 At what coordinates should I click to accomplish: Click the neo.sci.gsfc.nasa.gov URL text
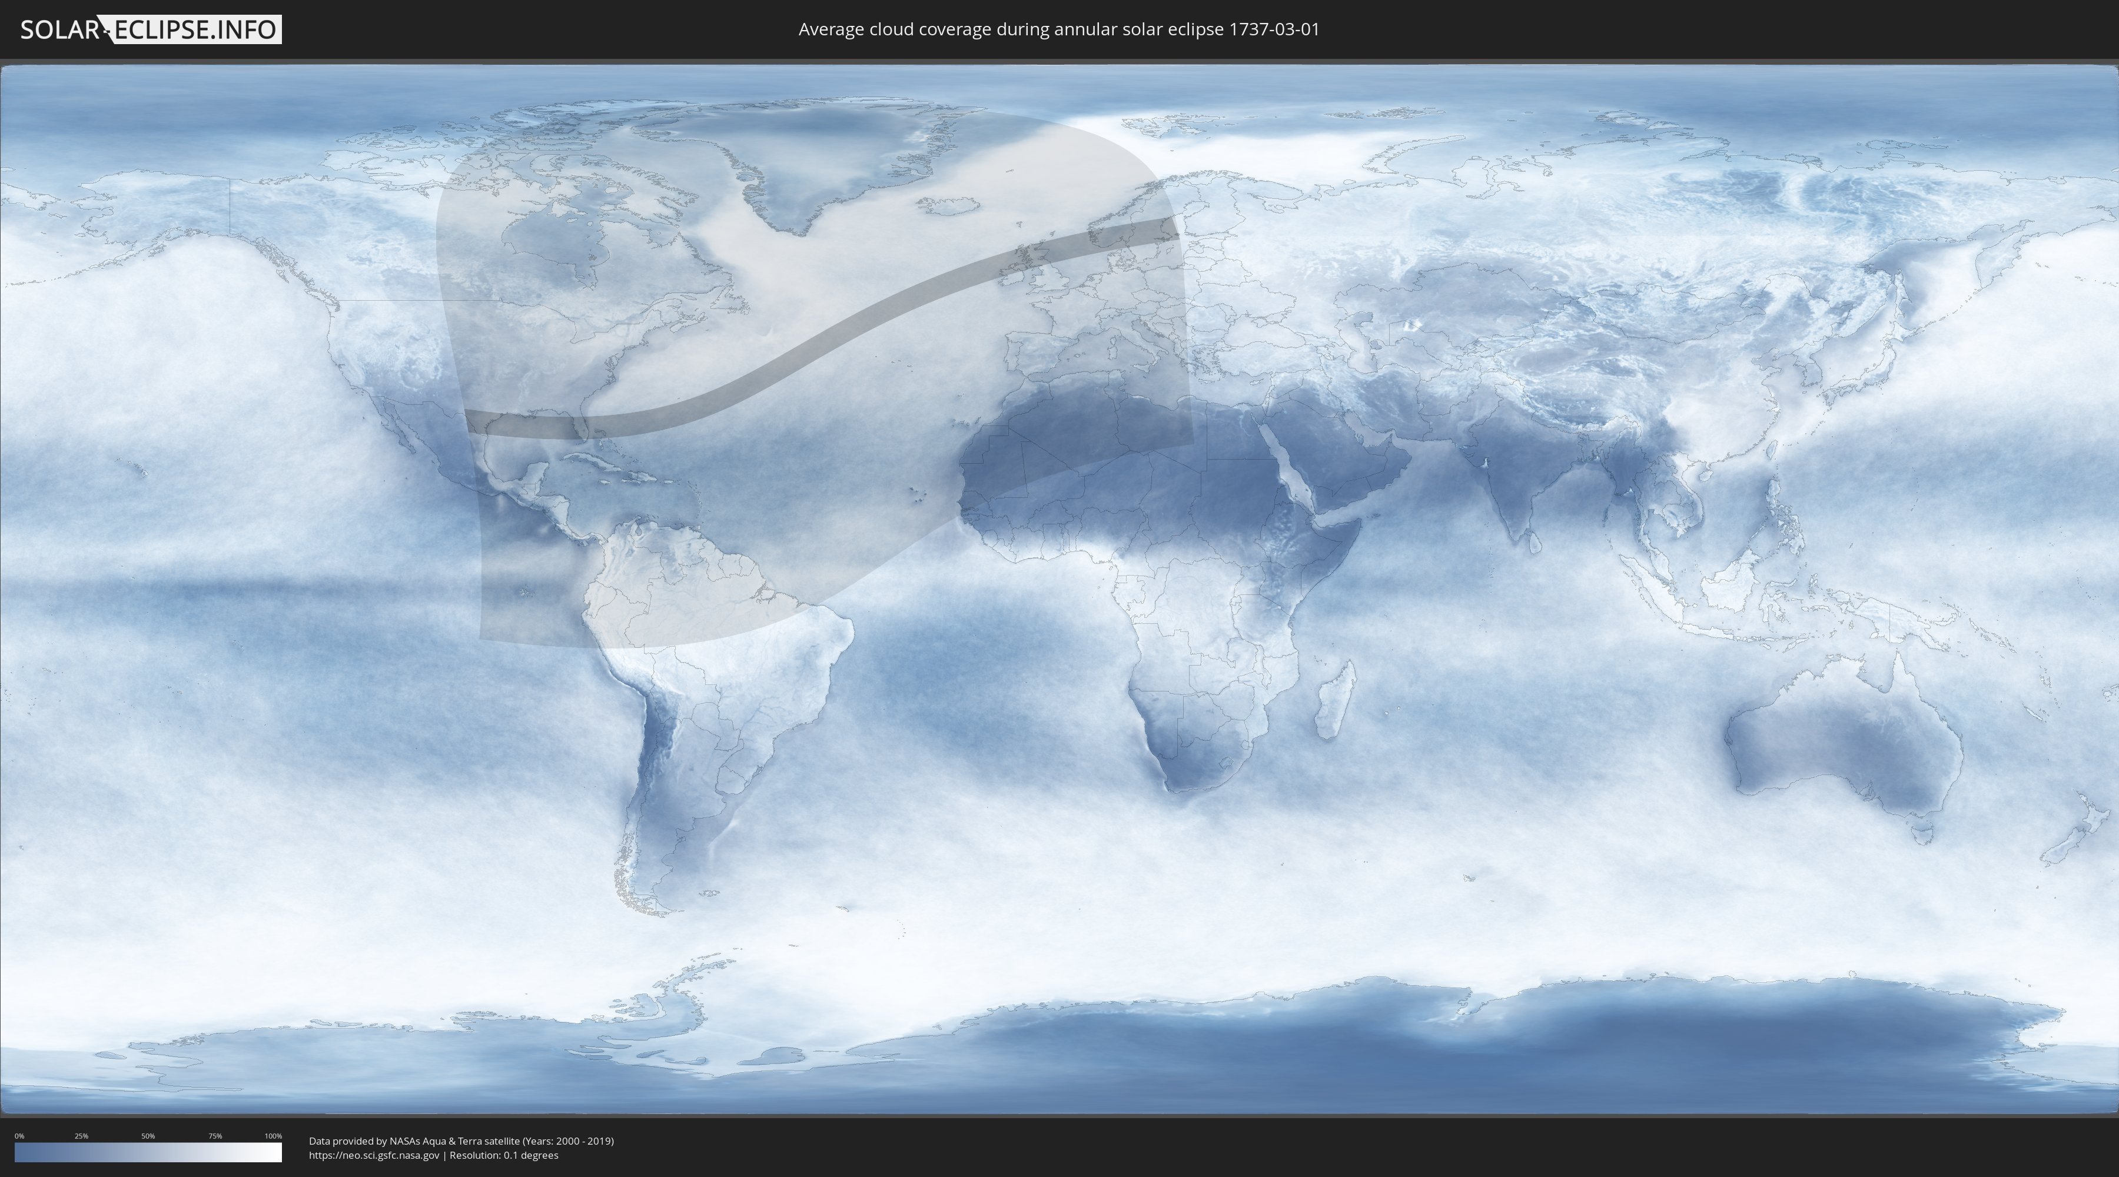[x=374, y=1155]
